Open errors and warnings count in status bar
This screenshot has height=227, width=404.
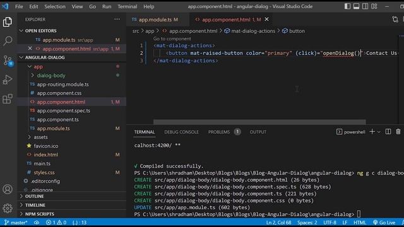tap(56, 223)
